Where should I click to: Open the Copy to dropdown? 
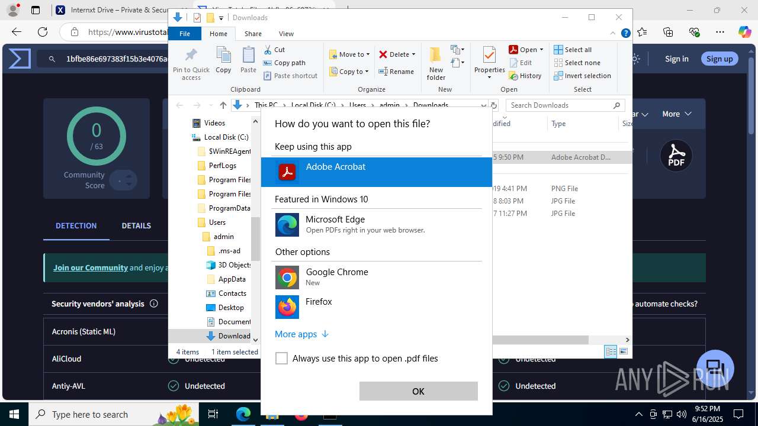[349, 72]
